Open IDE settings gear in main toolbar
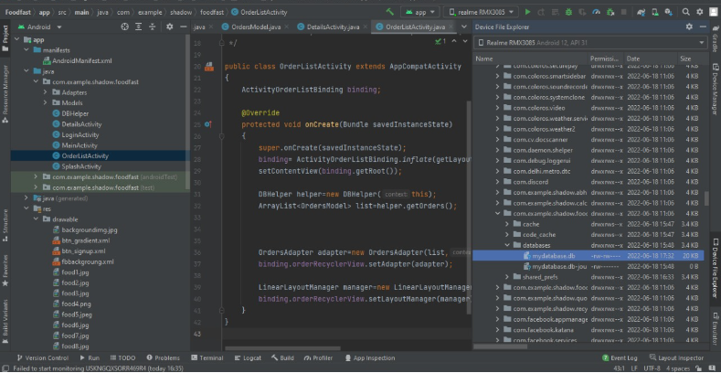 tap(700, 12)
